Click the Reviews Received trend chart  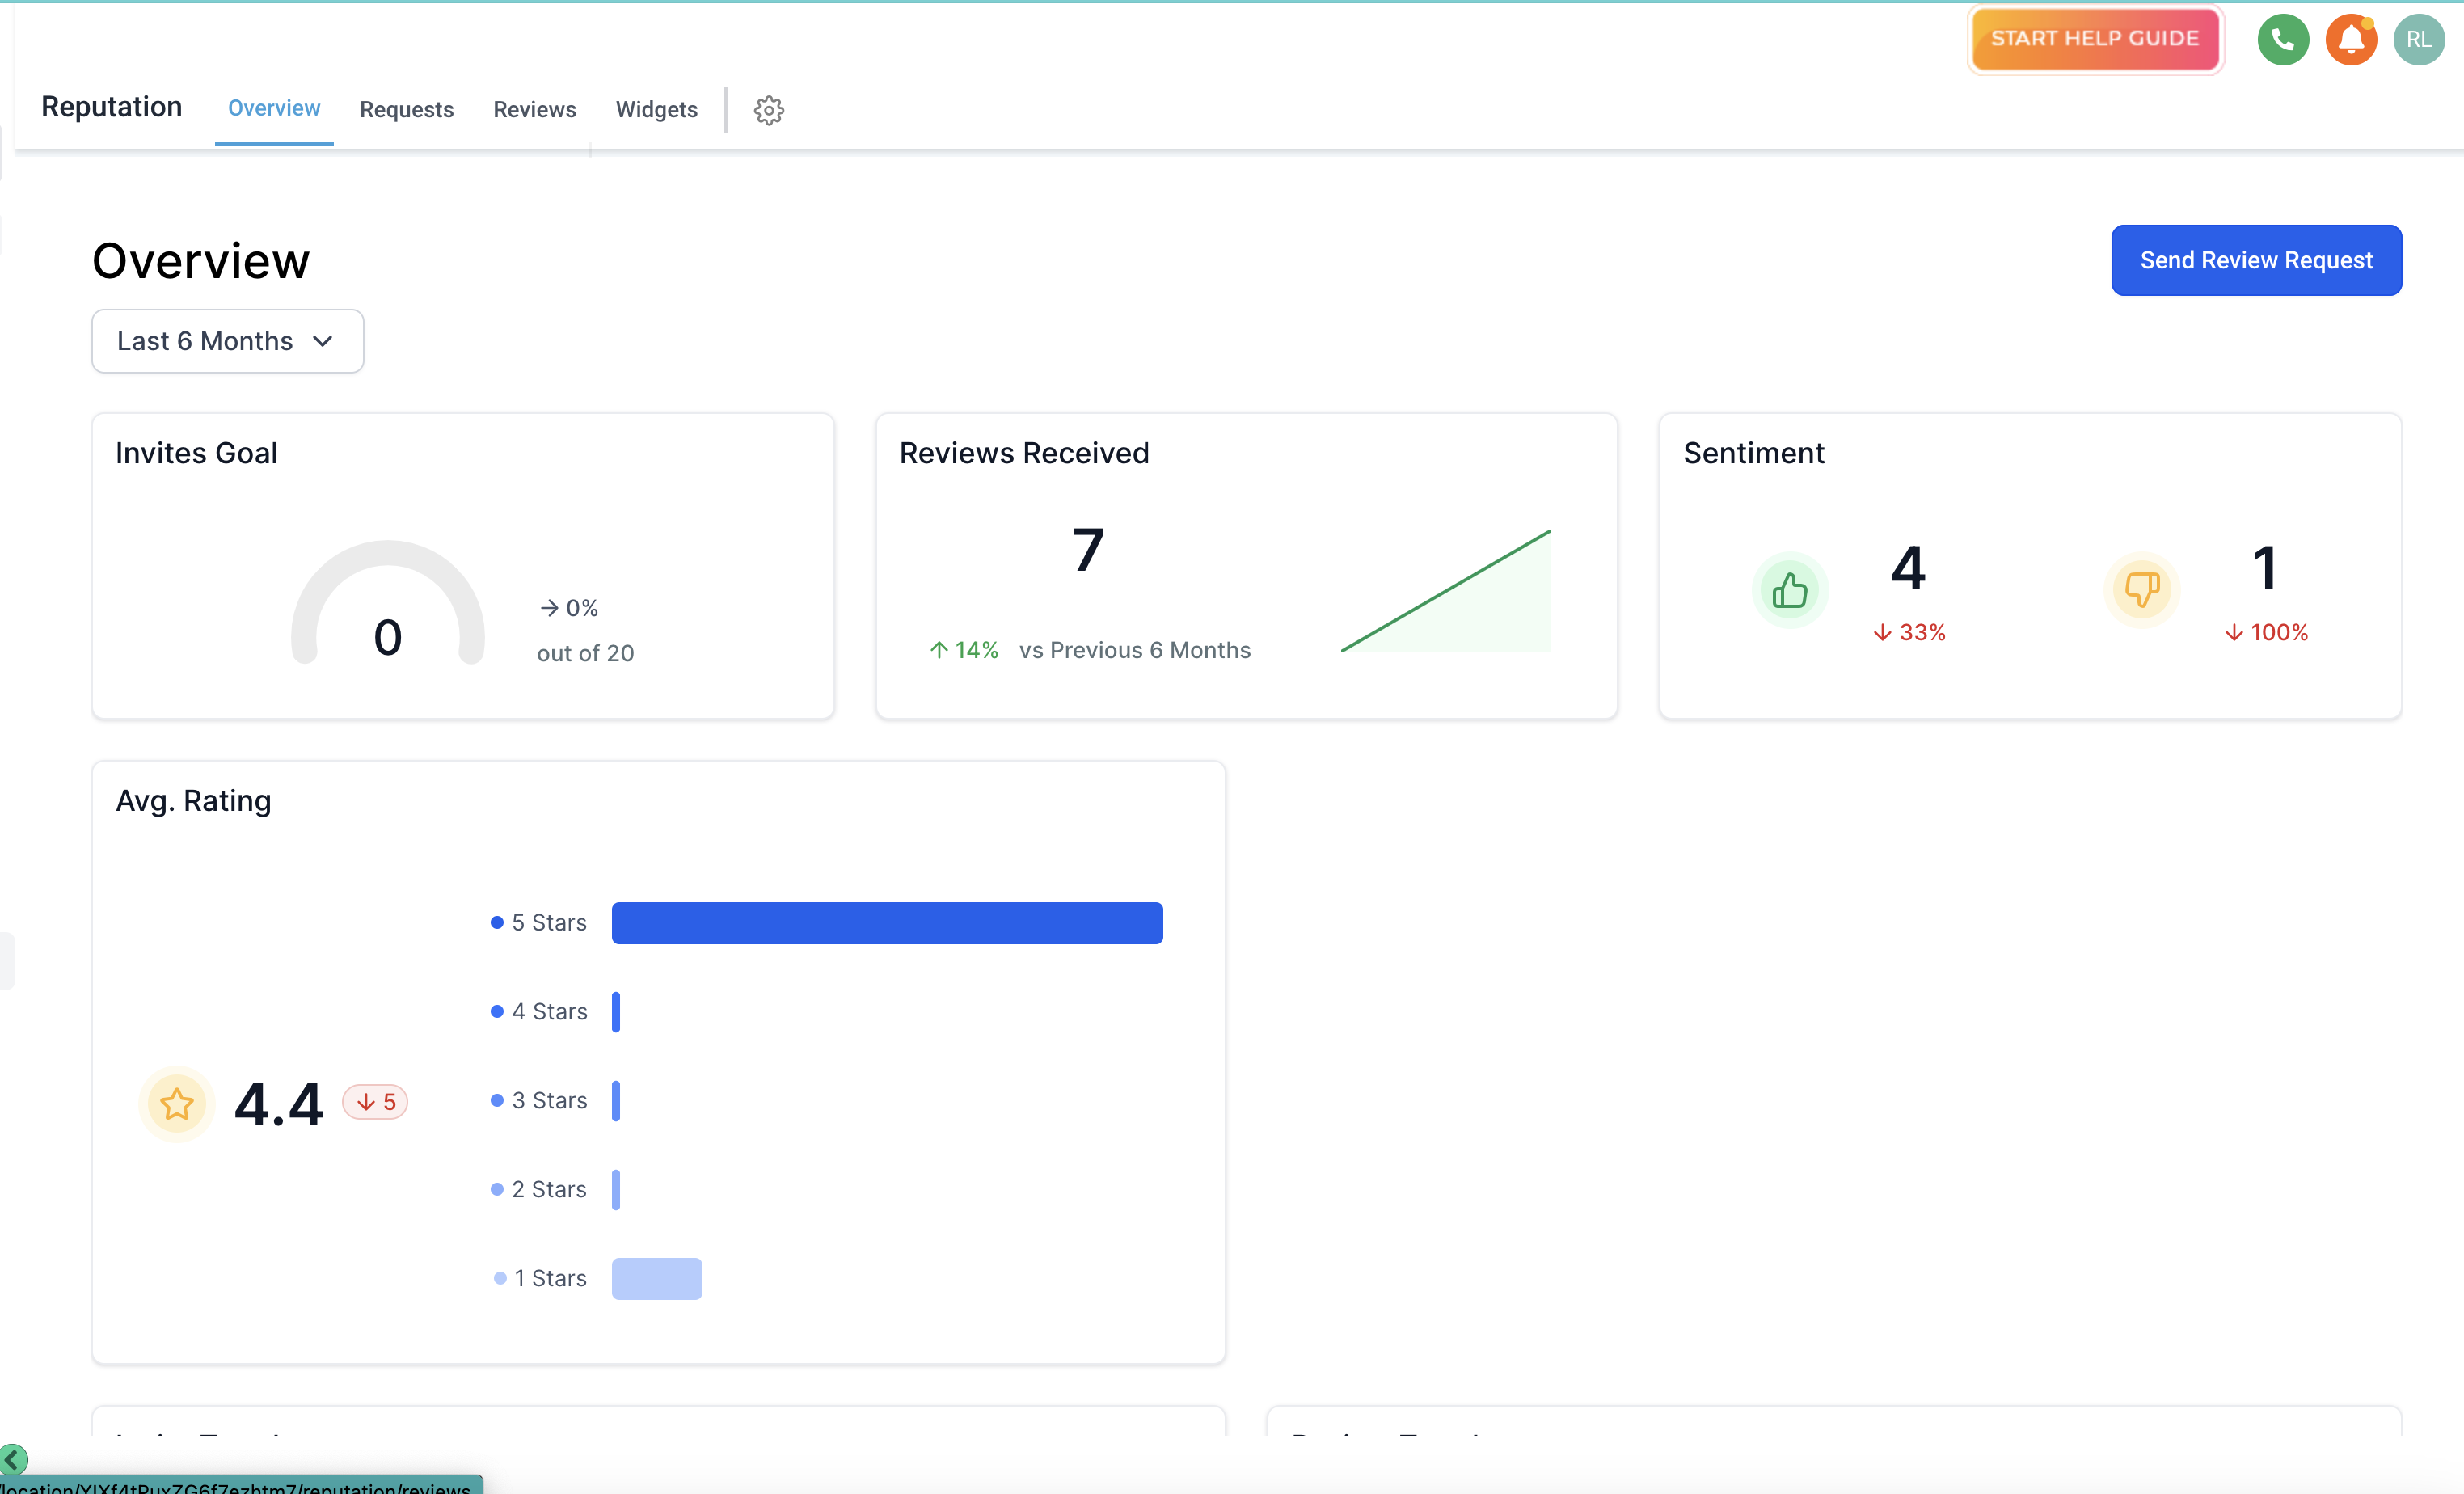pyautogui.click(x=1446, y=592)
